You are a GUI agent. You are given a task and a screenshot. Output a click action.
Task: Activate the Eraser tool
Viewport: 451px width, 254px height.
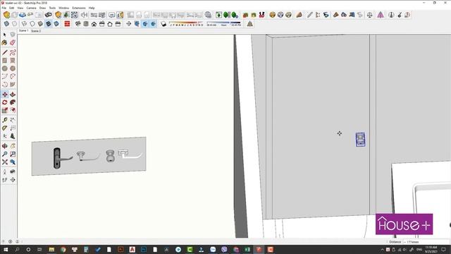(x=13, y=42)
